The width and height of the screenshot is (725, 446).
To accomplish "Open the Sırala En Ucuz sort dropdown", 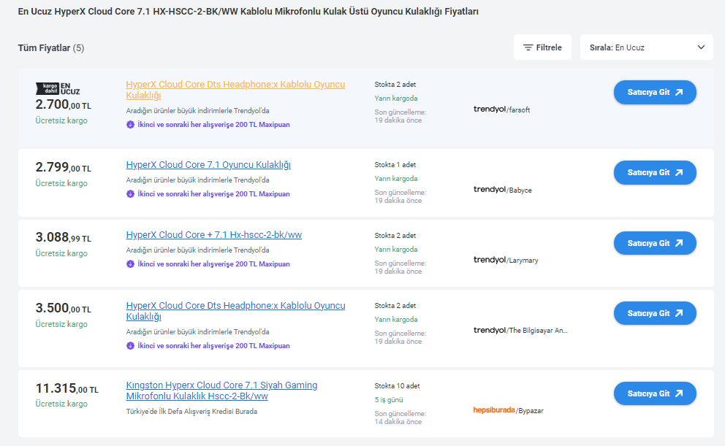I will coord(646,47).
